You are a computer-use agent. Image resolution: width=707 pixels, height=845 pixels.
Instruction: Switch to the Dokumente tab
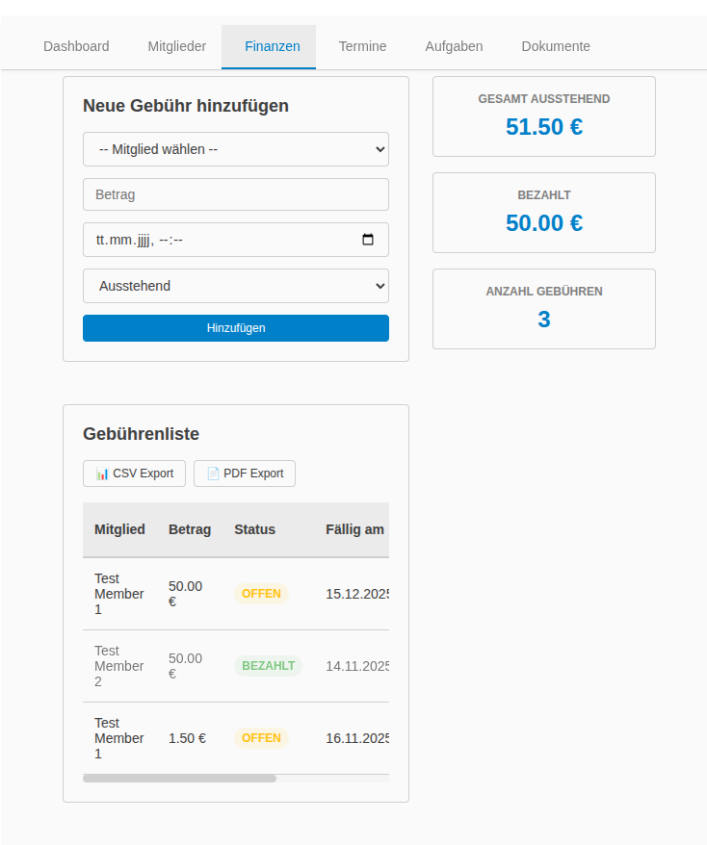coord(556,46)
